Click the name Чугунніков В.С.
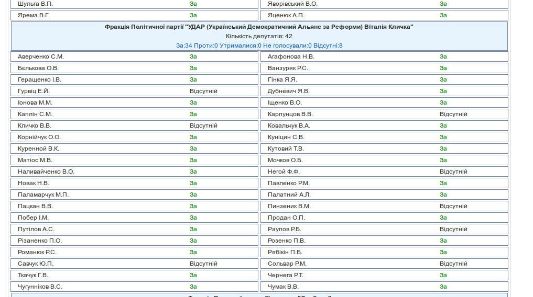The height and width of the screenshot is (297, 533). [x=40, y=287]
